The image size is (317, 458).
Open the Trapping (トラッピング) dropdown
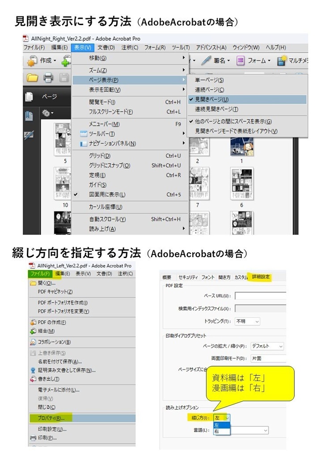(247, 321)
